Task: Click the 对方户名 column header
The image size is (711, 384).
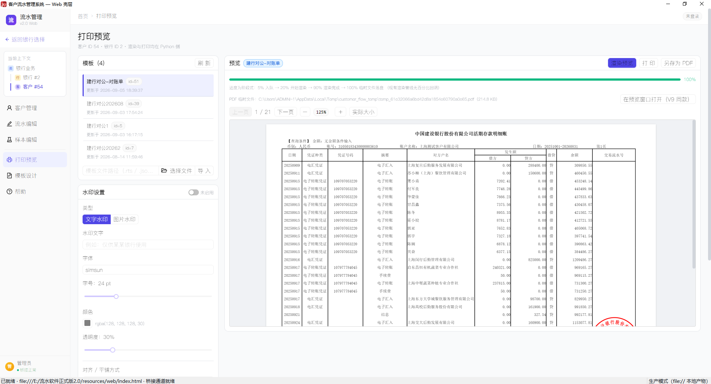Action: tap(441, 155)
